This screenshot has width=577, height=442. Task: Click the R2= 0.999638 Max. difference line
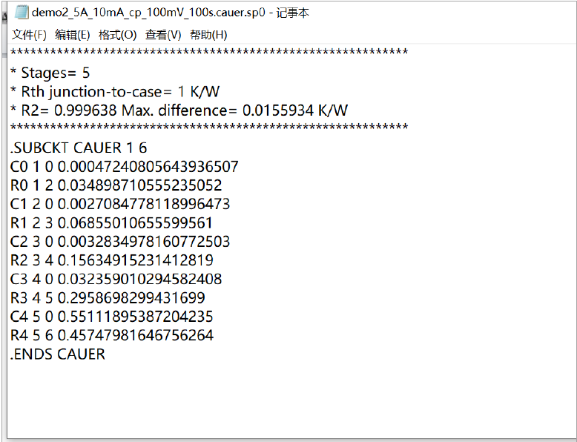tap(179, 110)
